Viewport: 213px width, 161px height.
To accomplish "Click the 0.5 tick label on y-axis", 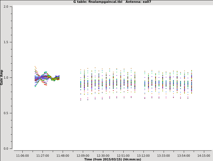I will tap(6, 113).
